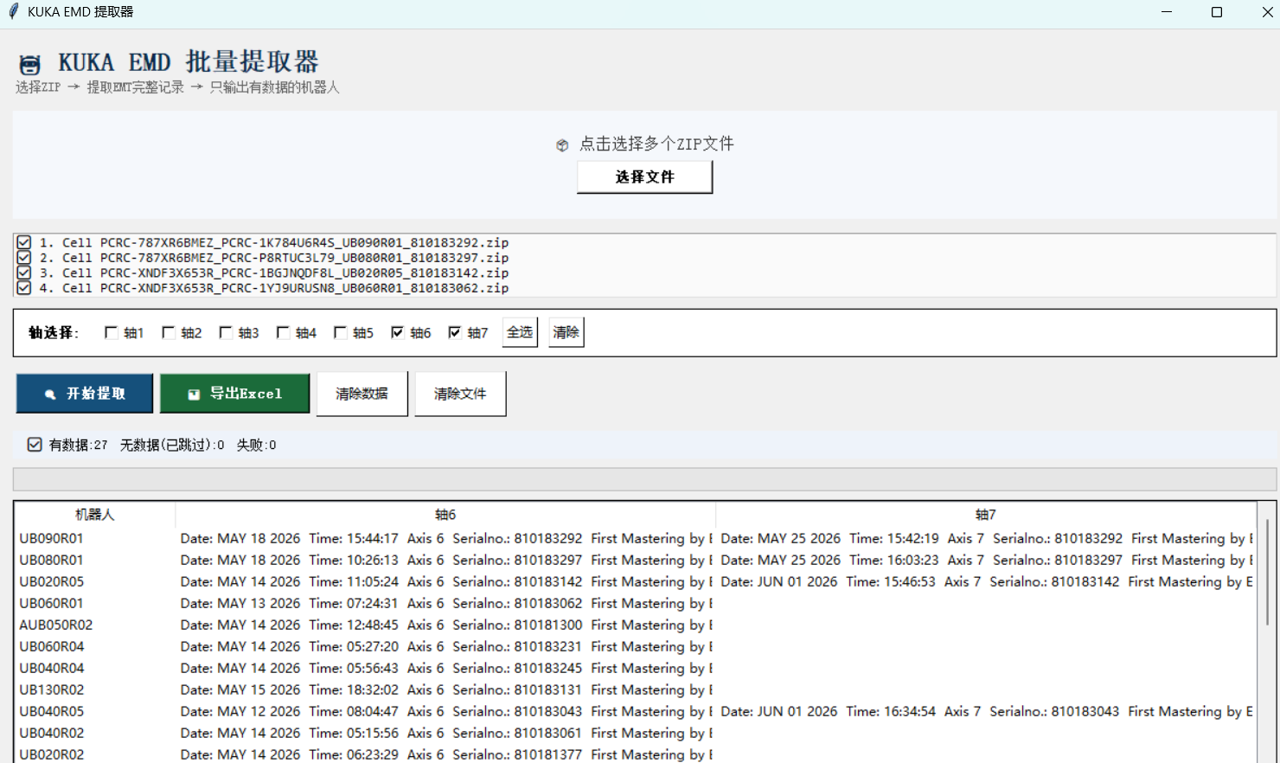Start extraction with 开始提取
Image resolution: width=1280 pixels, height=763 pixels.
tap(85, 394)
